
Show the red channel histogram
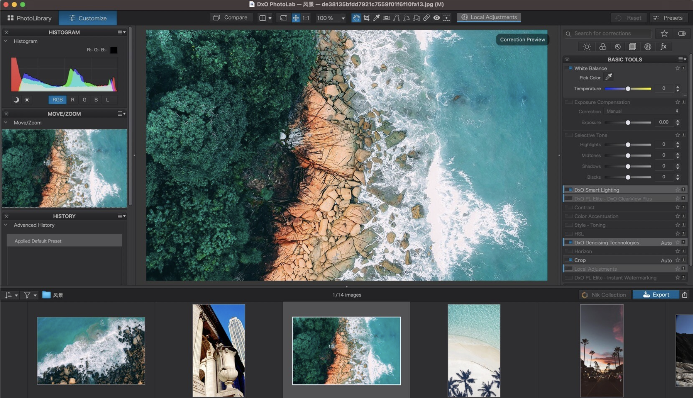pos(73,100)
